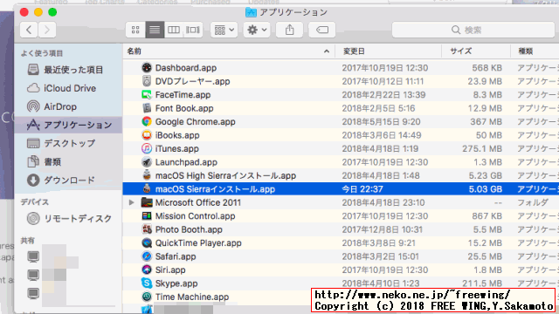Select the file name QuickTime Player.app
Image resolution: width=559 pixels, height=314 pixels.
point(198,243)
